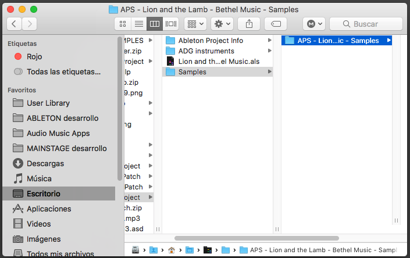Screen dimensions: 410x258
Task: Click the home icon in path bar
Action: [171, 250]
